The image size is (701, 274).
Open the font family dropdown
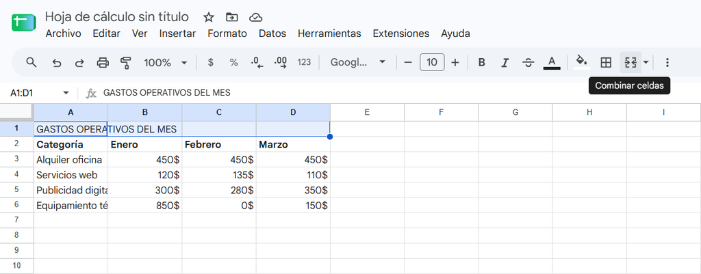[357, 62]
